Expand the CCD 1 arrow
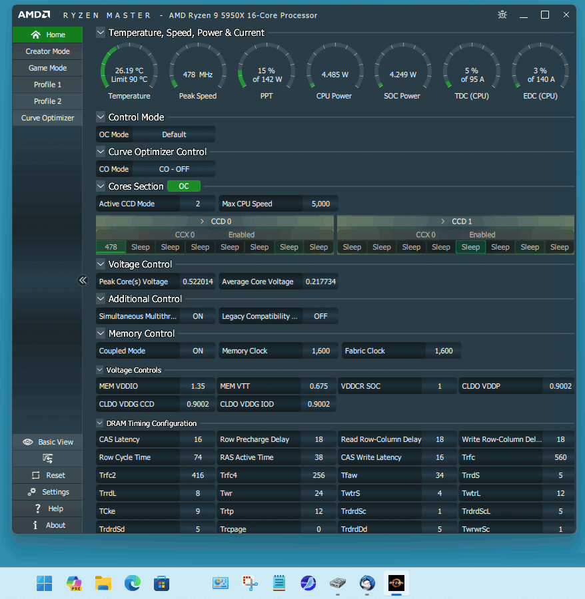Image resolution: width=585 pixels, height=599 pixels. point(443,221)
